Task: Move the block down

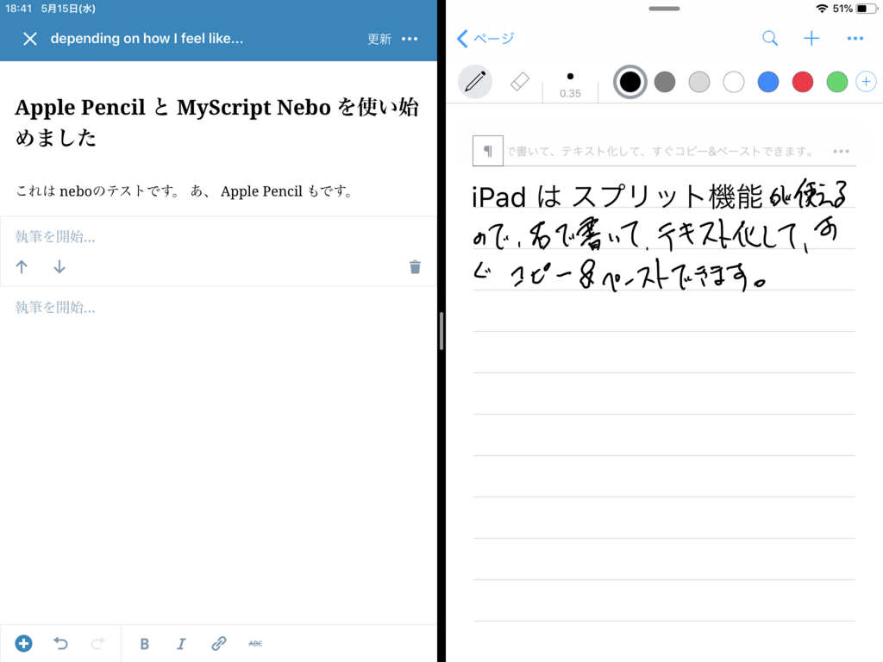Action: click(59, 267)
